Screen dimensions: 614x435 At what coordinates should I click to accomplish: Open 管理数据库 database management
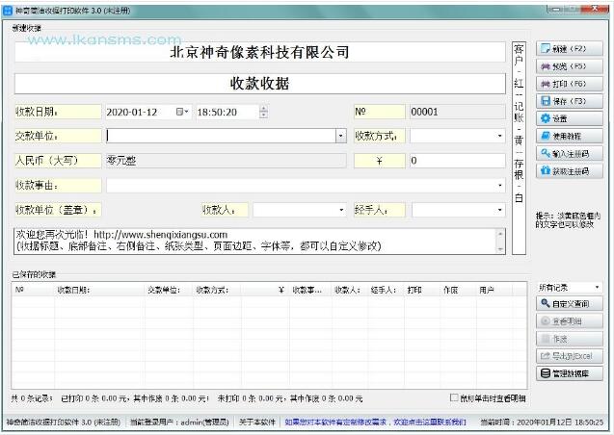[x=569, y=373]
